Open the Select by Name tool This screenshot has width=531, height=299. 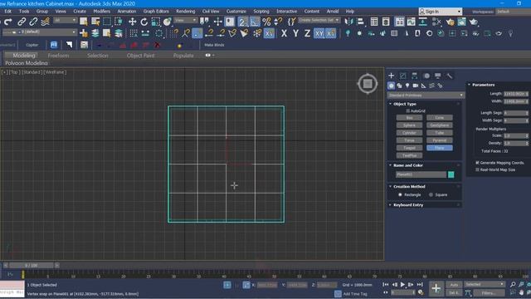(x=95, y=22)
